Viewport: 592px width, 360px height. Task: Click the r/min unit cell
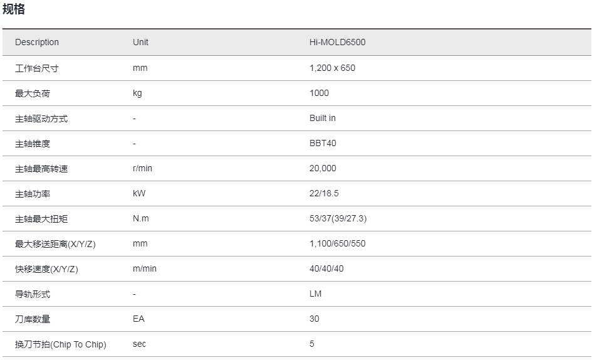pos(142,168)
